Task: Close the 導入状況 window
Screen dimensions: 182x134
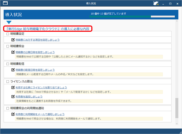Action: tap(177, 4)
